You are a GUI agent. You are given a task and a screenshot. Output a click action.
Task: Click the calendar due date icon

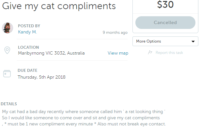pos(7,73)
